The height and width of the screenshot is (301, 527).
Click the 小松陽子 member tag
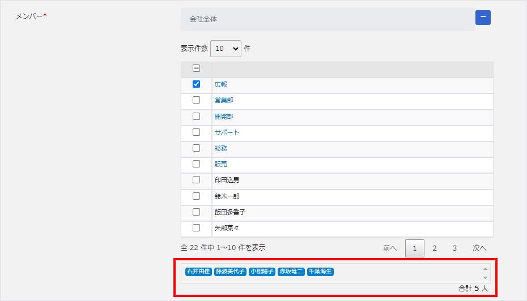point(262,272)
